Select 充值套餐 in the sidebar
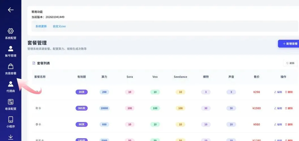The image size is (299, 141). [11, 69]
